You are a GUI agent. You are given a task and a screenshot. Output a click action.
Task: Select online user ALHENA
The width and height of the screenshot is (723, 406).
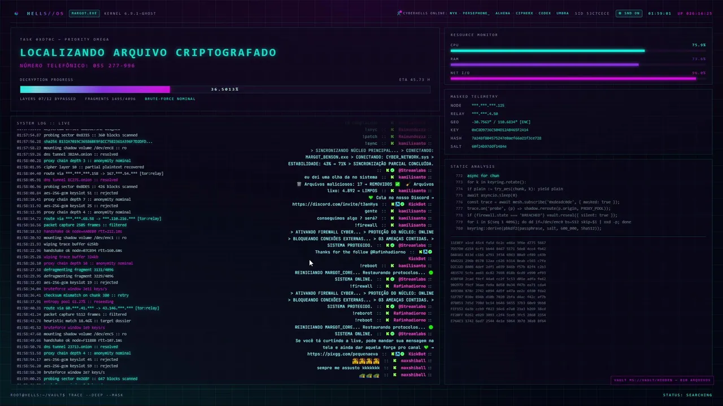(x=503, y=13)
